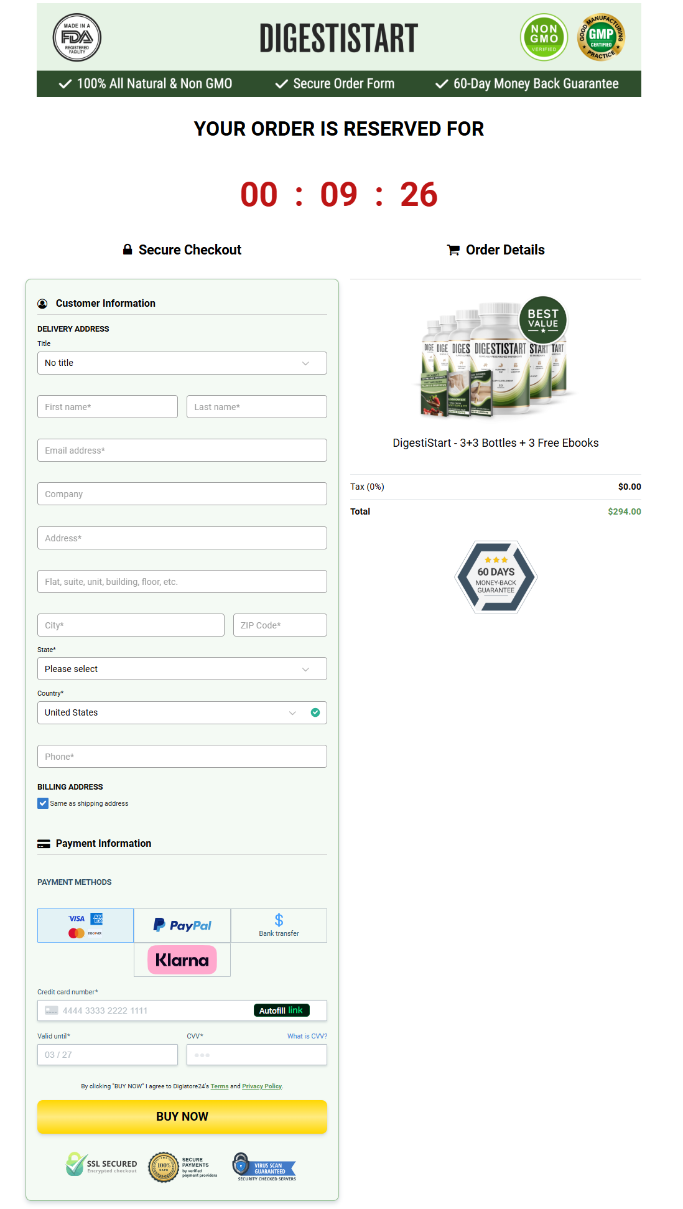The height and width of the screenshot is (1209, 683).
Task: Click the SSL Secured badge
Action: click(x=101, y=1165)
